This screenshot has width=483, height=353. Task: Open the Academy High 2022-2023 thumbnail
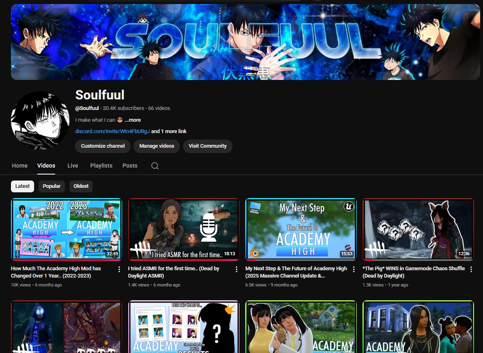click(67, 230)
